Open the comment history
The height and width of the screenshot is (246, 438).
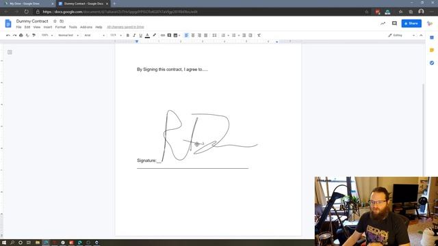click(394, 23)
